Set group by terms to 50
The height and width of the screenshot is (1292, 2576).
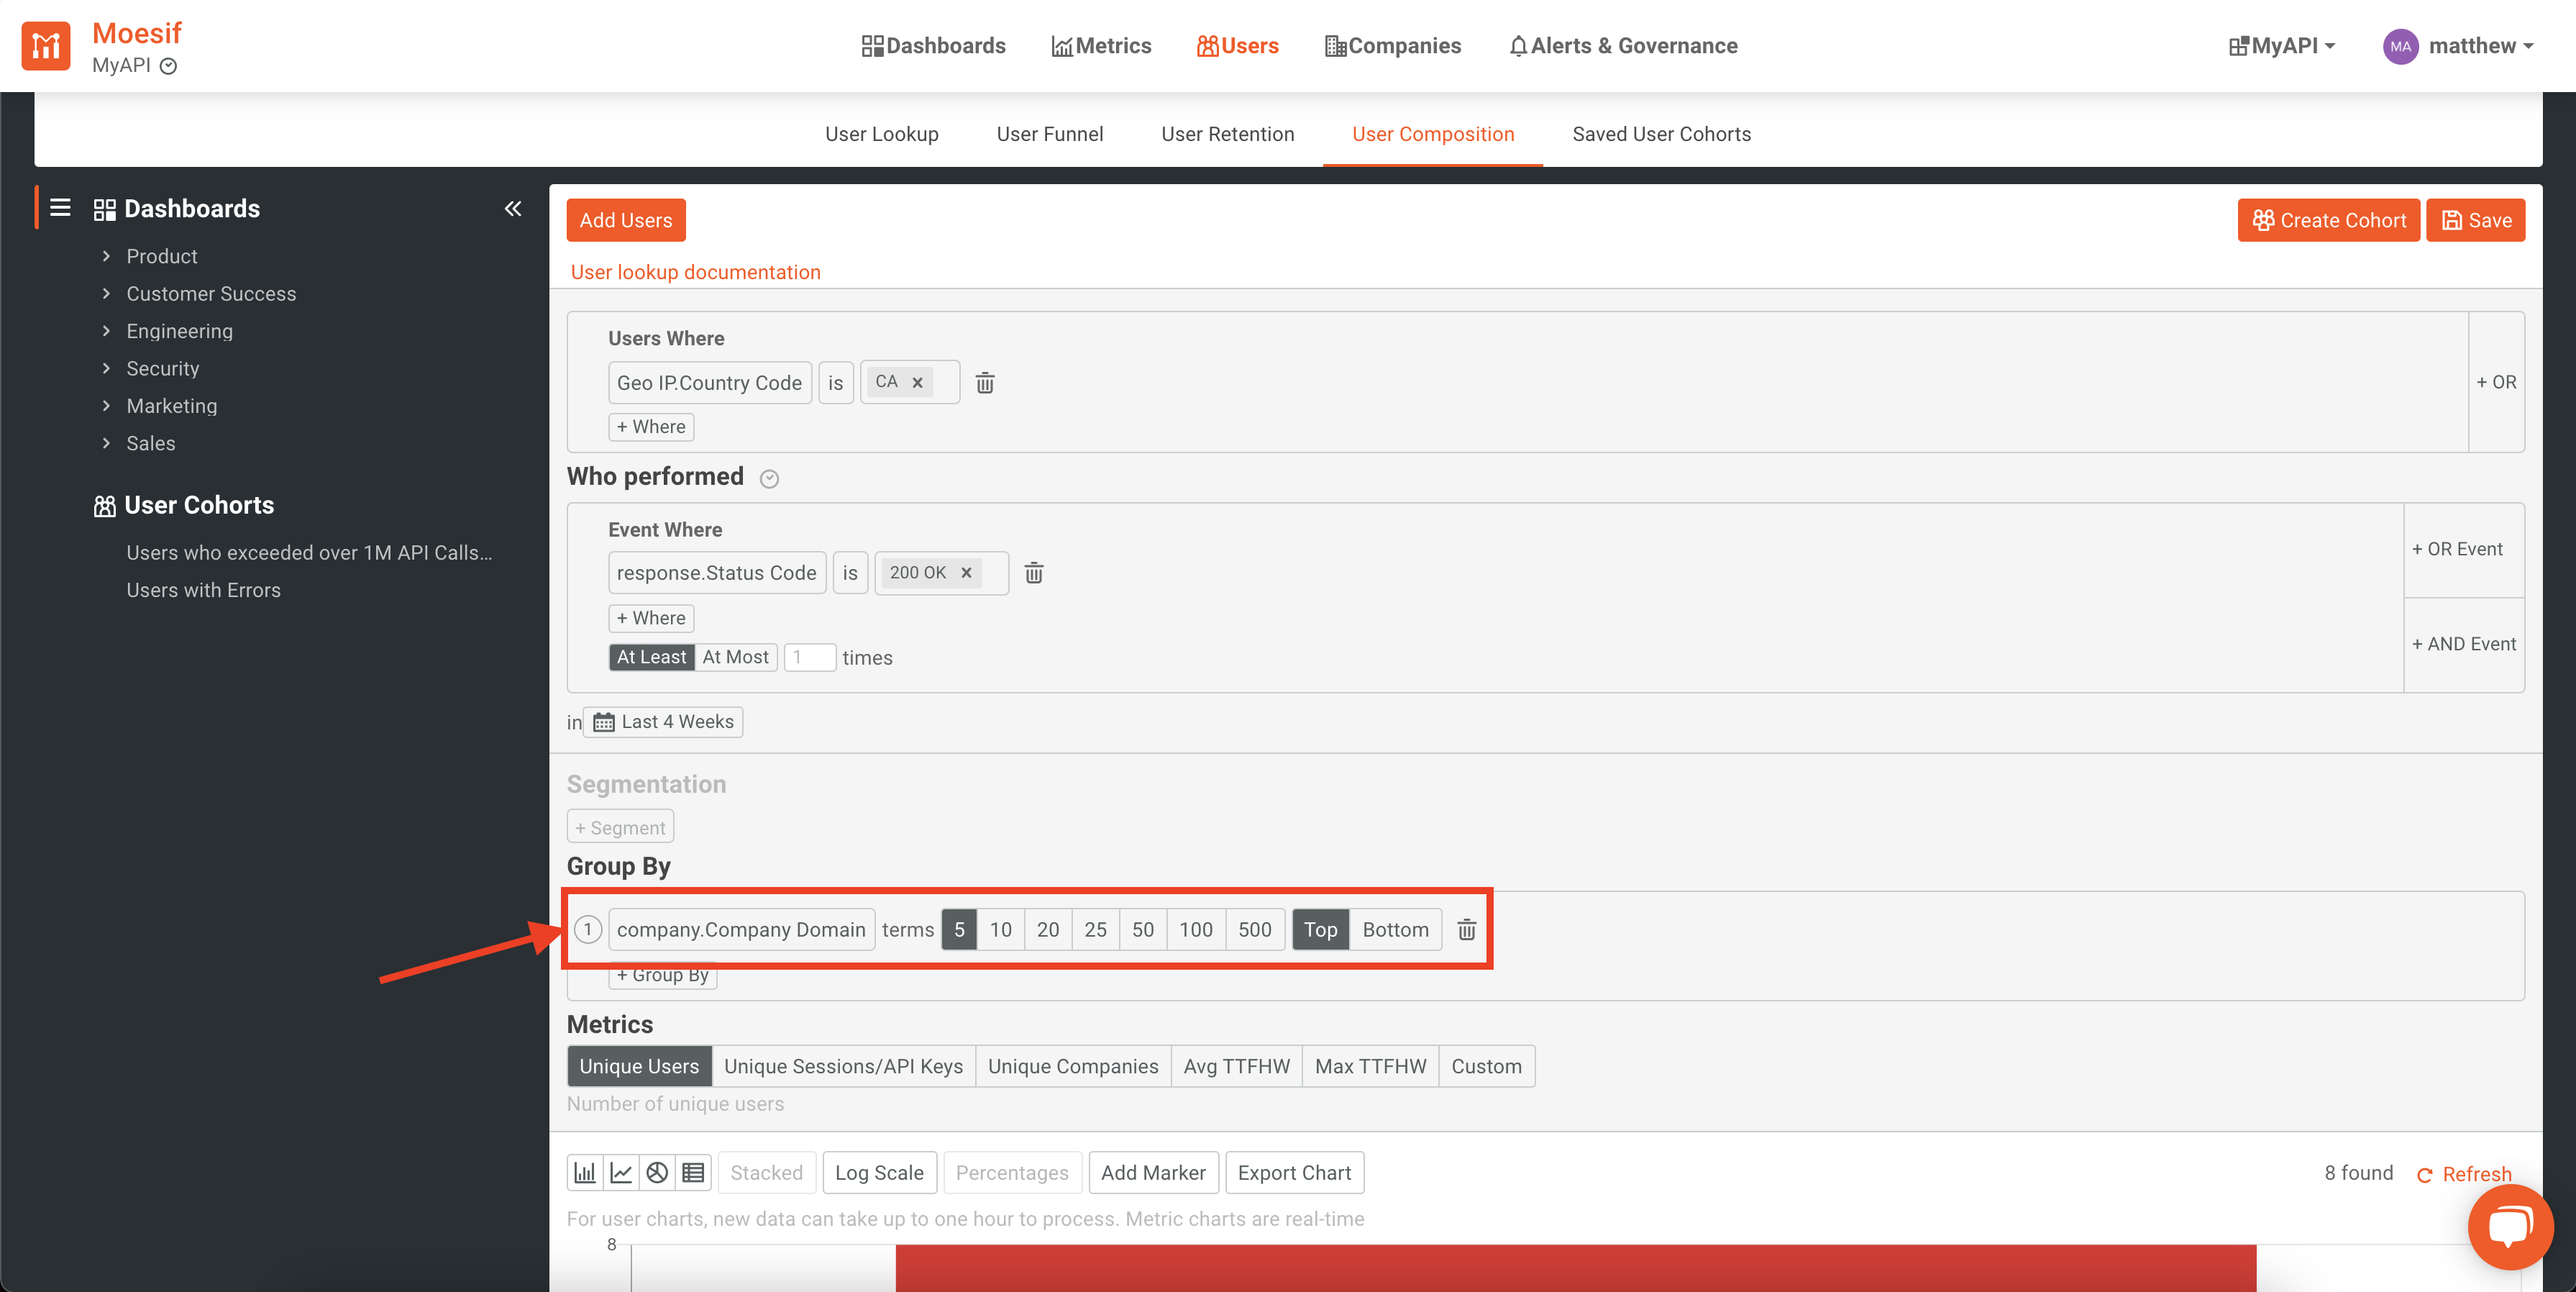coord(1143,930)
